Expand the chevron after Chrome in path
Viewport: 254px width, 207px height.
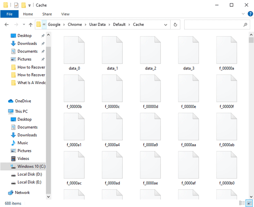coord(86,25)
